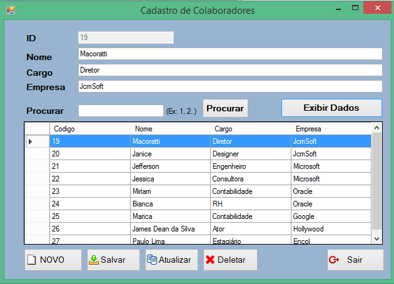Click the blank page icon on NOVO
The height and width of the screenshot is (284, 394).
(x=31, y=260)
